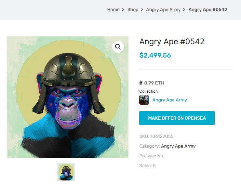Go to Home in breadcrumb

pyautogui.click(x=113, y=9)
